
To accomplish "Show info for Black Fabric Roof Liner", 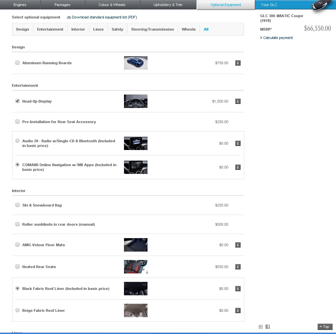I will 238,289.
